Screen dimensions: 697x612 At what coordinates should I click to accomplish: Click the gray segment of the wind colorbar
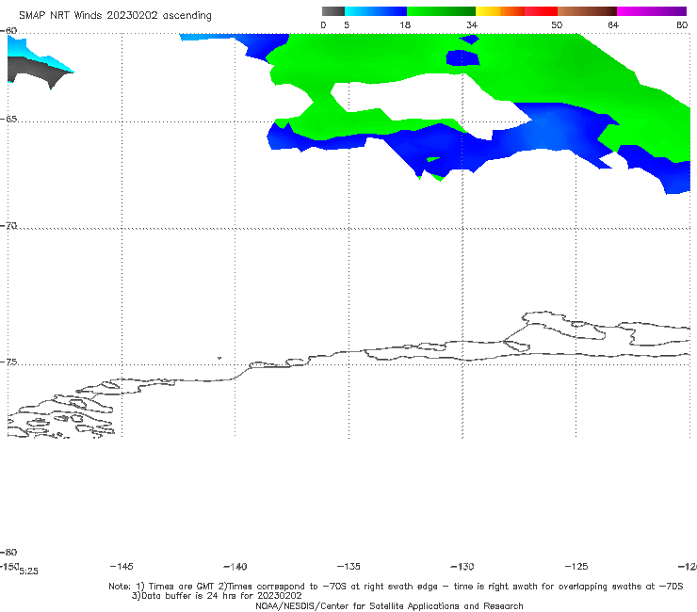(332, 11)
